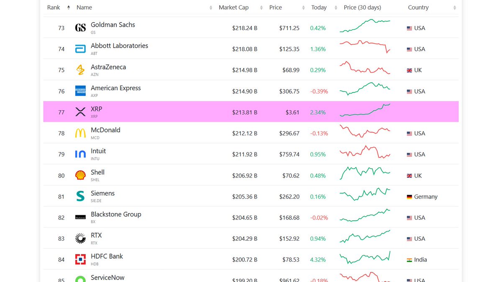This screenshot has height=282, width=502.
Task: Click the AstraZeneca logo icon
Action: point(80,70)
